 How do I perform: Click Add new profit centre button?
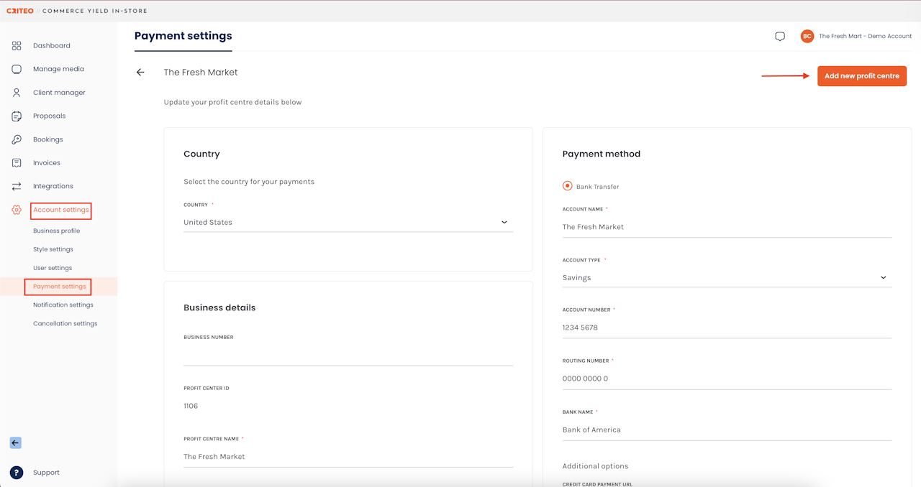coord(862,76)
